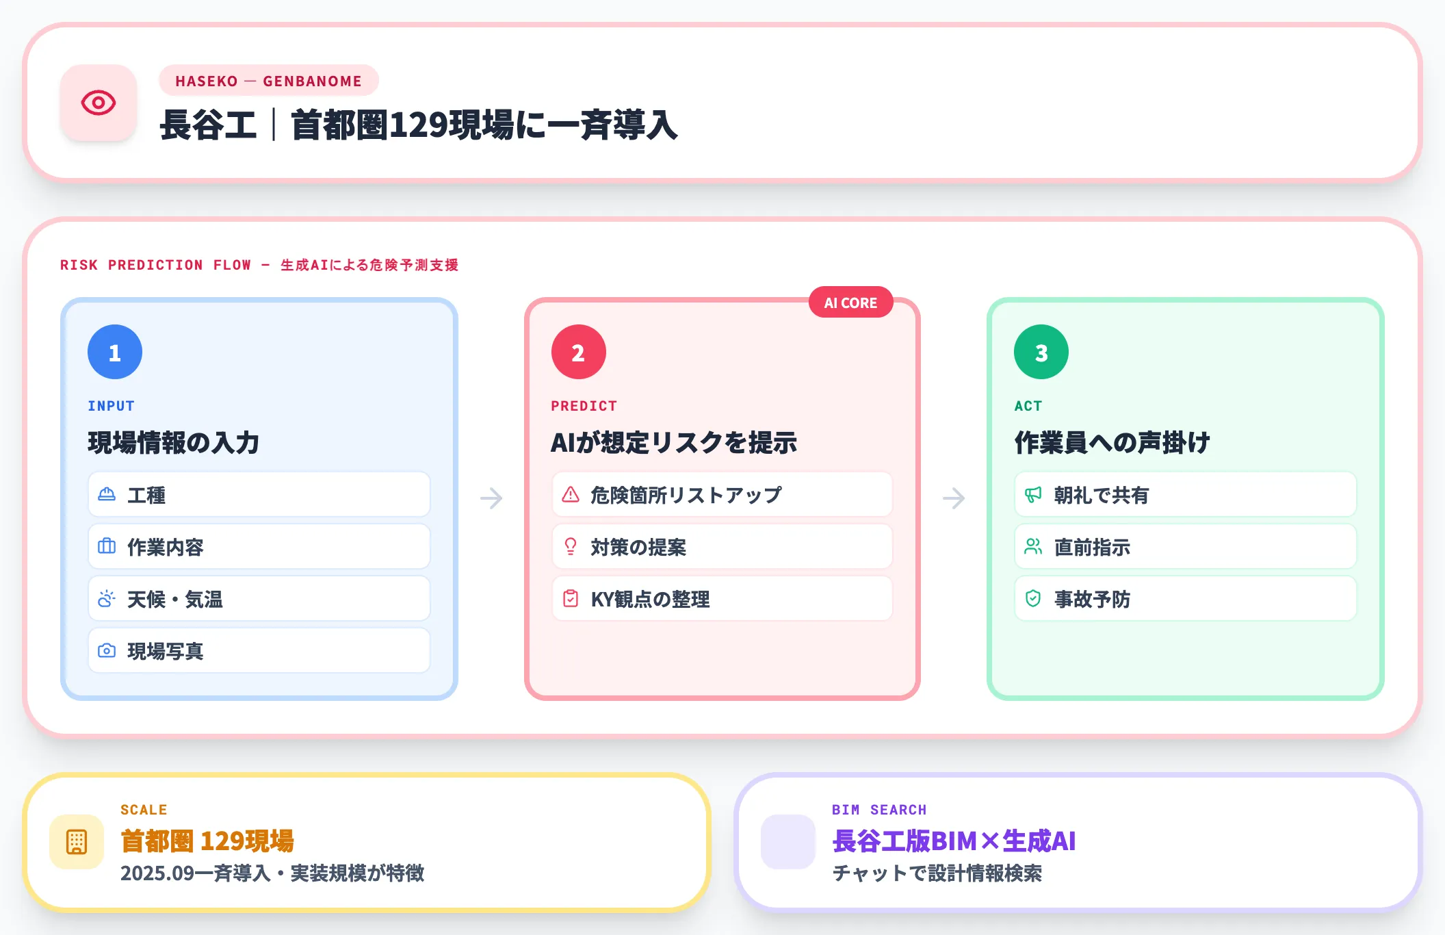The image size is (1445, 935).
Task: Select the 事故予防 item
Action: tap(1186, 598)
